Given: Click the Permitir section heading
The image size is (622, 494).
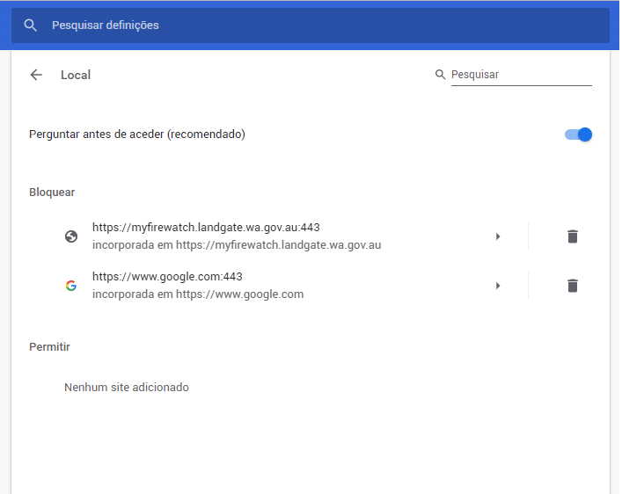Looking at the screenshot, I should point(49,347).
